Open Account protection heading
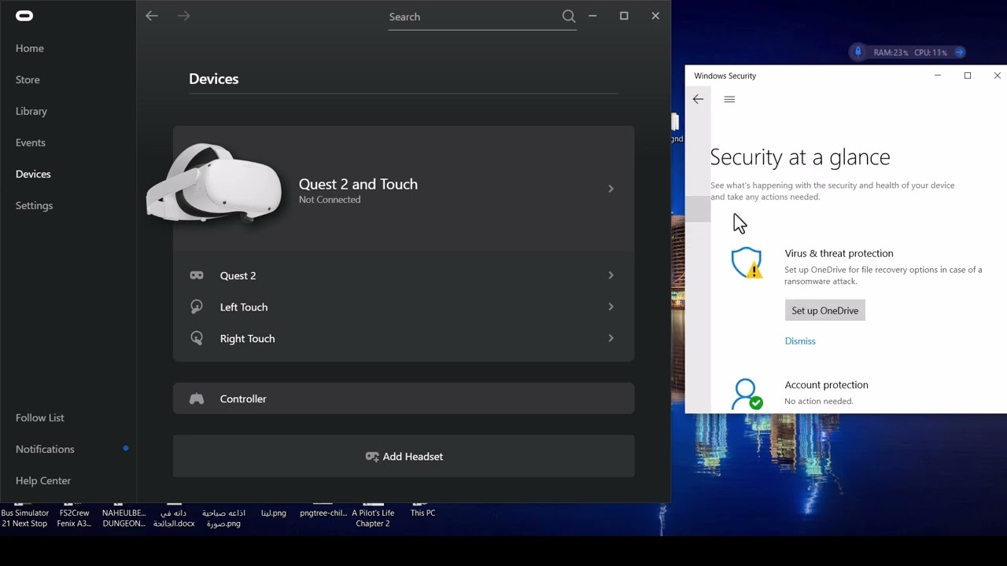 (826, 384)
